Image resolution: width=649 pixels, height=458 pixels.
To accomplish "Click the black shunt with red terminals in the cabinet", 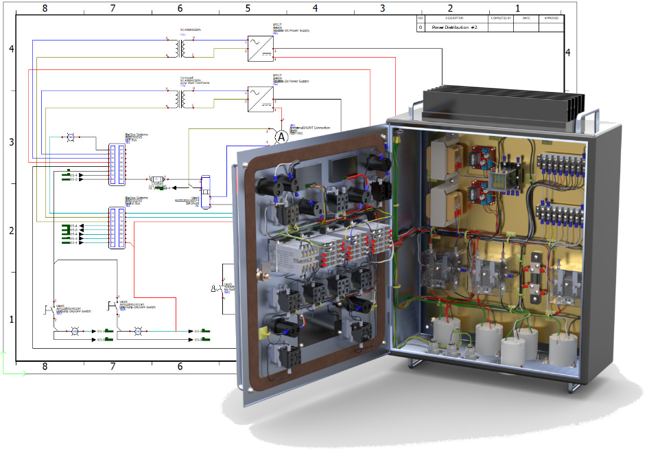I will coord(536,278).
